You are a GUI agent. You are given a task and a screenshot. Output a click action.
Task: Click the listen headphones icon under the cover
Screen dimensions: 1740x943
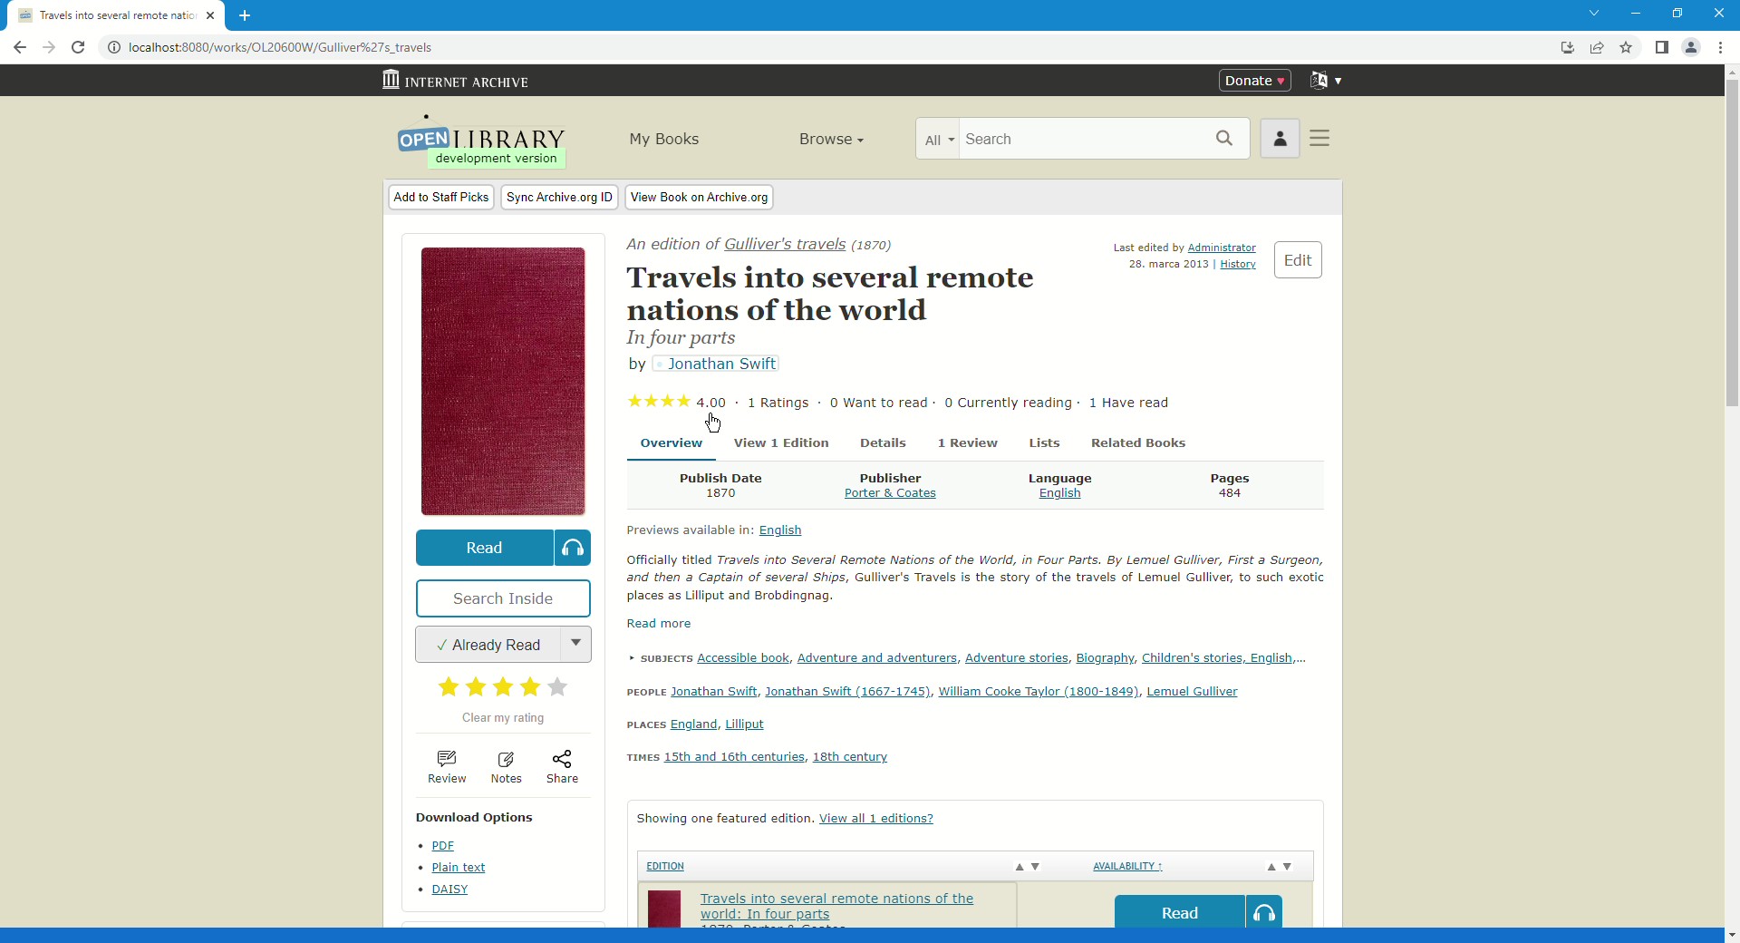pos(573,548)
